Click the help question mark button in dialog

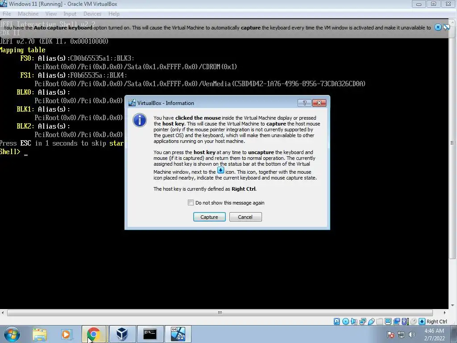304,103
